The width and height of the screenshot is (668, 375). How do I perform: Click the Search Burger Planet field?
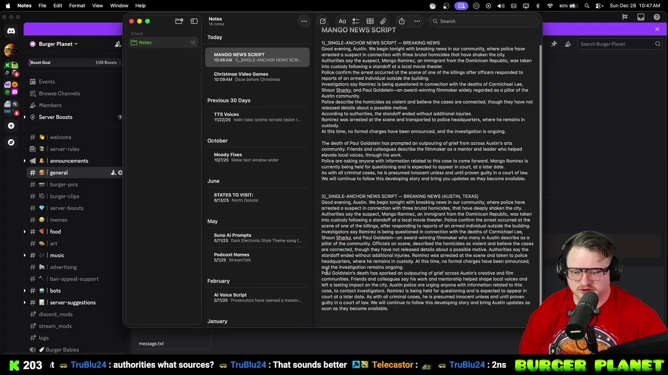click(x=620, y=44)
